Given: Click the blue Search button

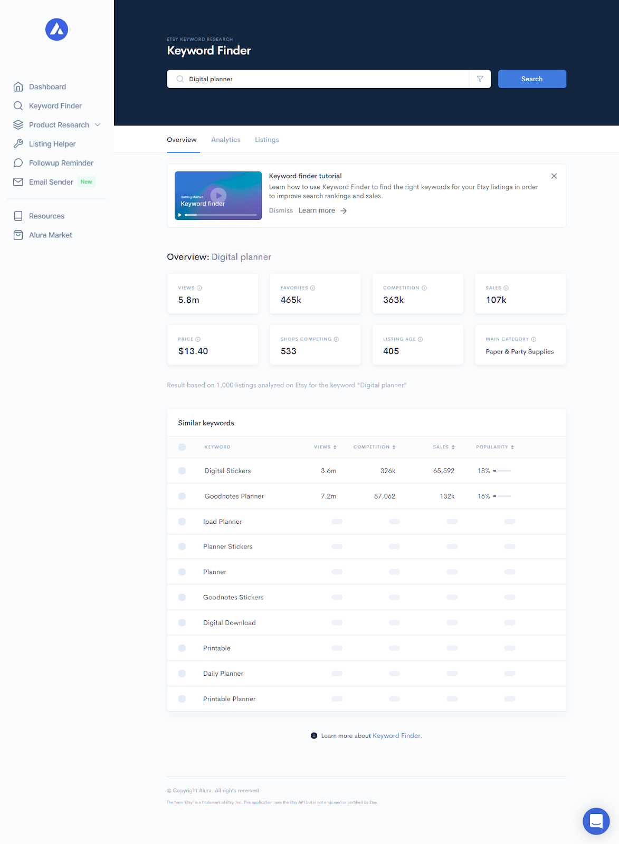Looking at the screenshot, I should [532, 79].
